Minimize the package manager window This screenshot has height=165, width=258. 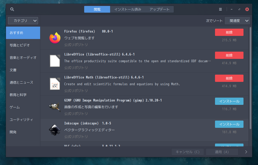click(x=232, y=9)
